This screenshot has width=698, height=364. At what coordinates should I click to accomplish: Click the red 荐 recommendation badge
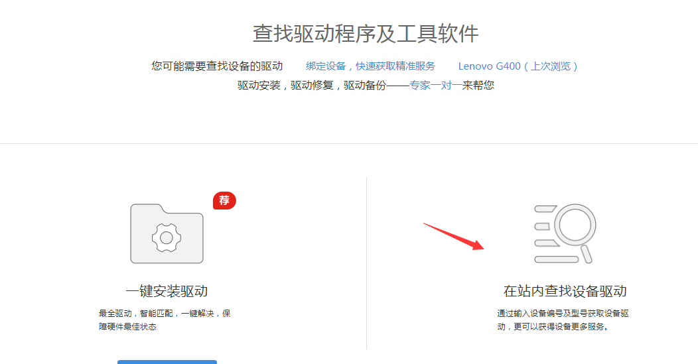[x=224, y=201]
